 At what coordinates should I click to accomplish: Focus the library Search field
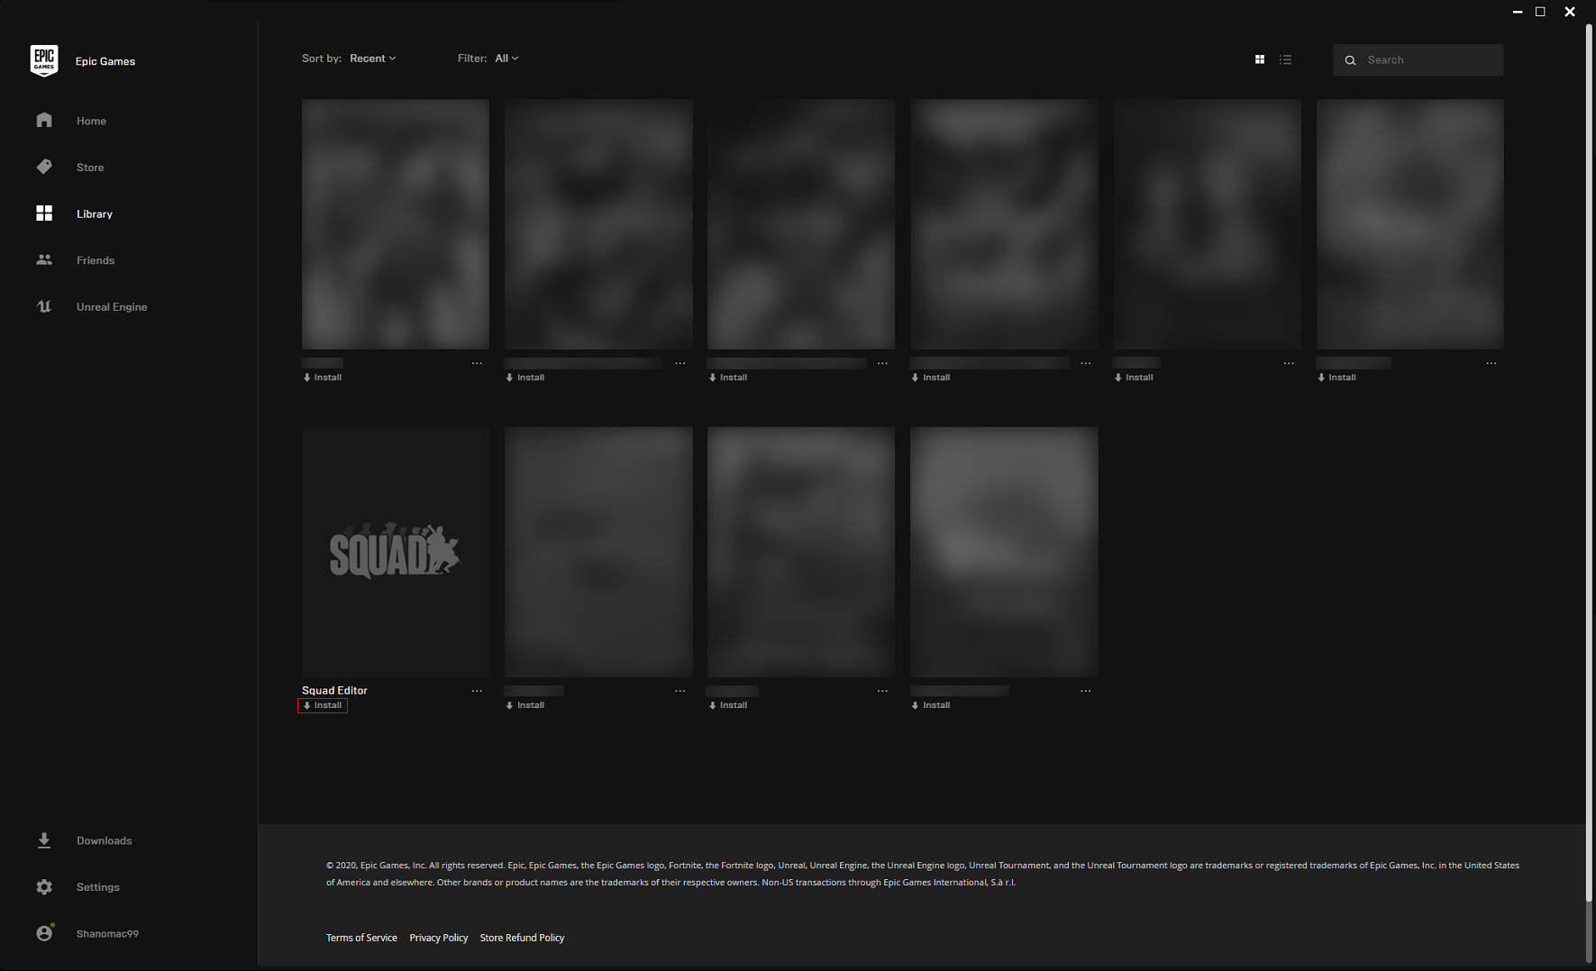click(1418, 60)
